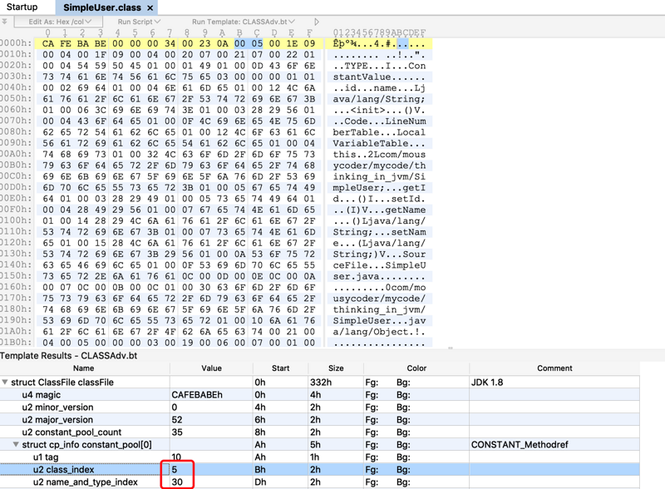This screenshot has width=665, height=489.
Task: Click the Color column header
Action: 416,368
